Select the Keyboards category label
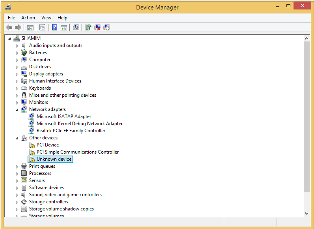 (x=40, y=88)
